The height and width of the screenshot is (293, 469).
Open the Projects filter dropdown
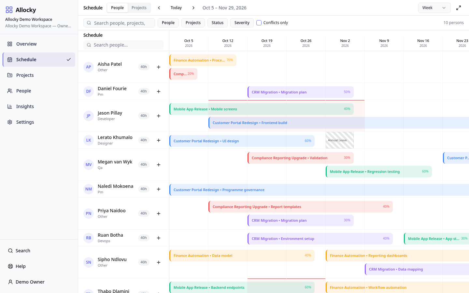click(193, 23)
